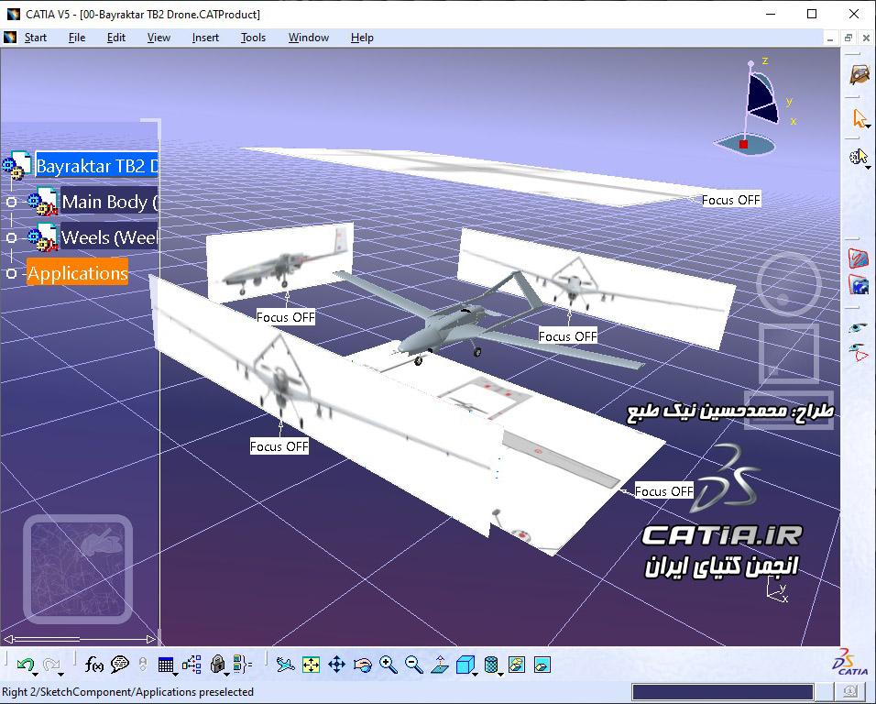Image resolution: width=876 pixels, height=704 pixels.
Task: Open the Redo history dropdown arrow
Action: pos(60,675)
